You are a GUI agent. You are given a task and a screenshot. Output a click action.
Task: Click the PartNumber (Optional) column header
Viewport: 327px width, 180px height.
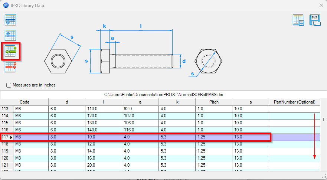294,102
